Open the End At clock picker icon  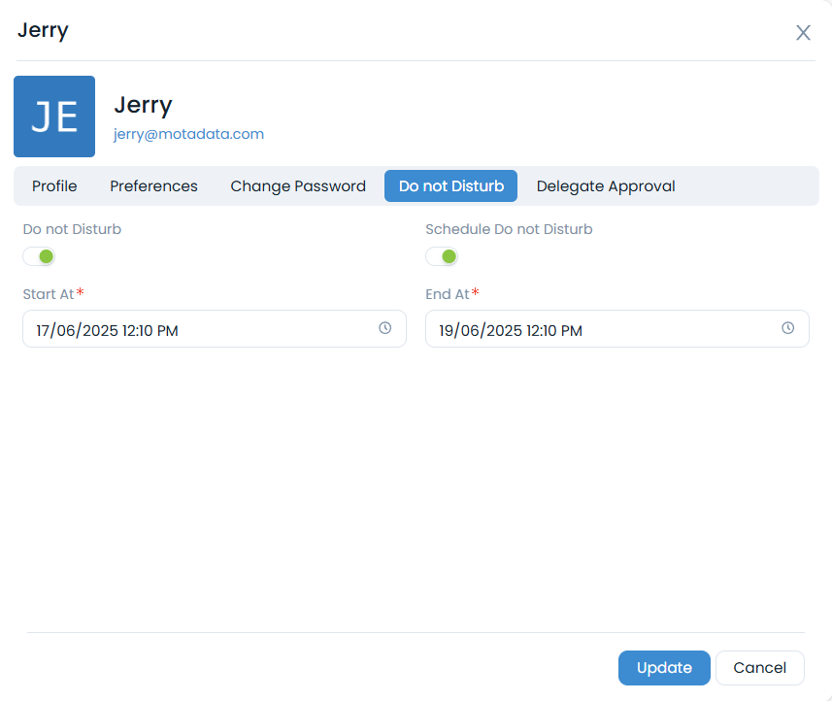point(788,328)
